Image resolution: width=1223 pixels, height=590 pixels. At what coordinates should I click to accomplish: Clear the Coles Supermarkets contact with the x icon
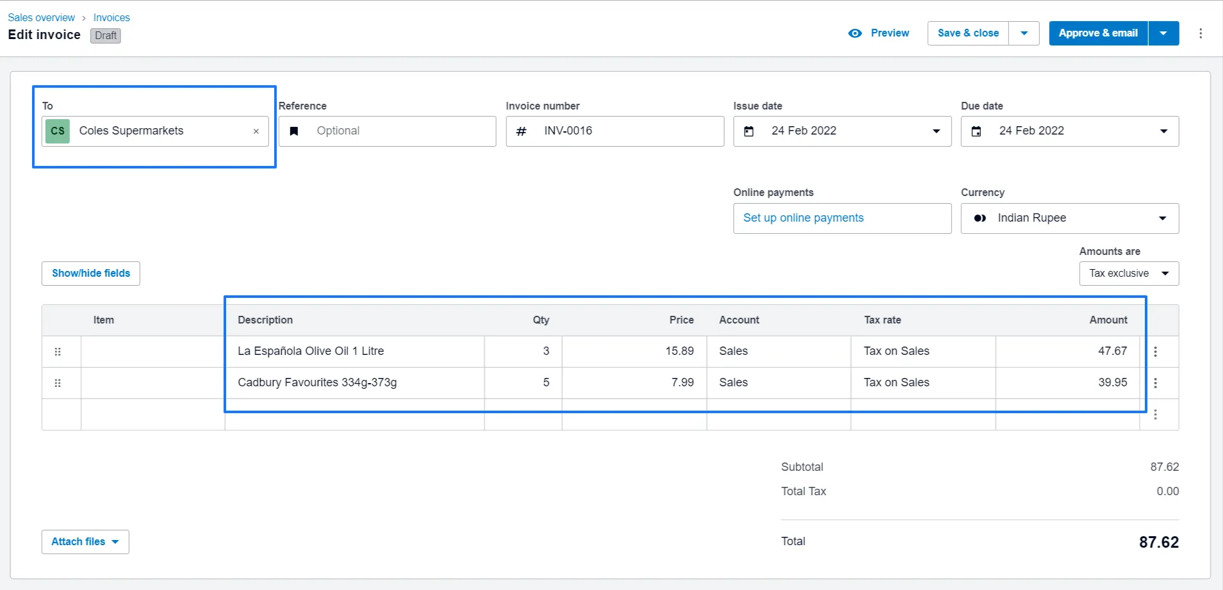pos(256,131)
